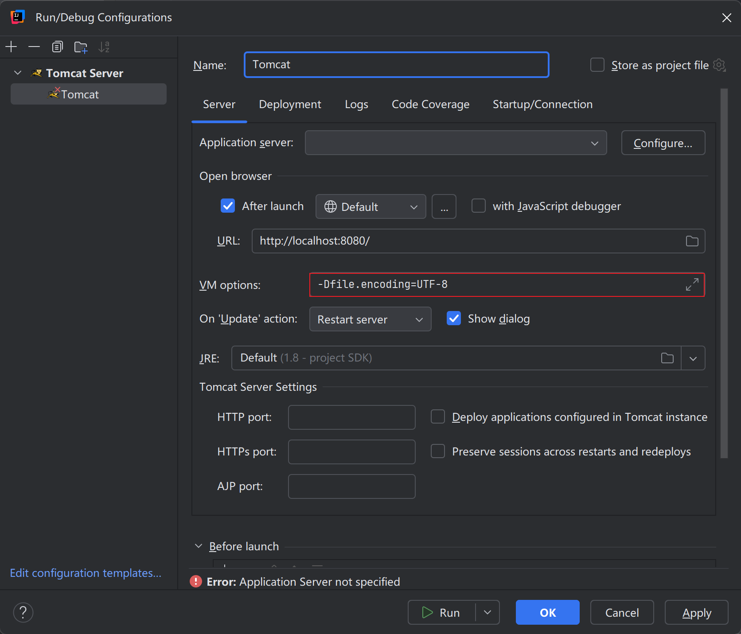Switch to the Code Coverage tab
Screen dimensions: 741x634
pyautogui.click(x=430, y=105)
